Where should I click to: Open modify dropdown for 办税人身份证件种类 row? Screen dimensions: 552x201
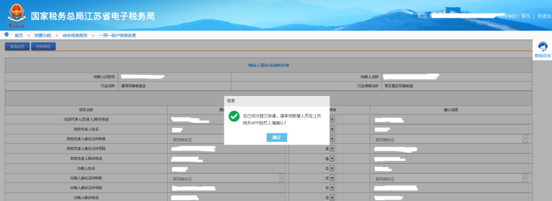[332, 179]
